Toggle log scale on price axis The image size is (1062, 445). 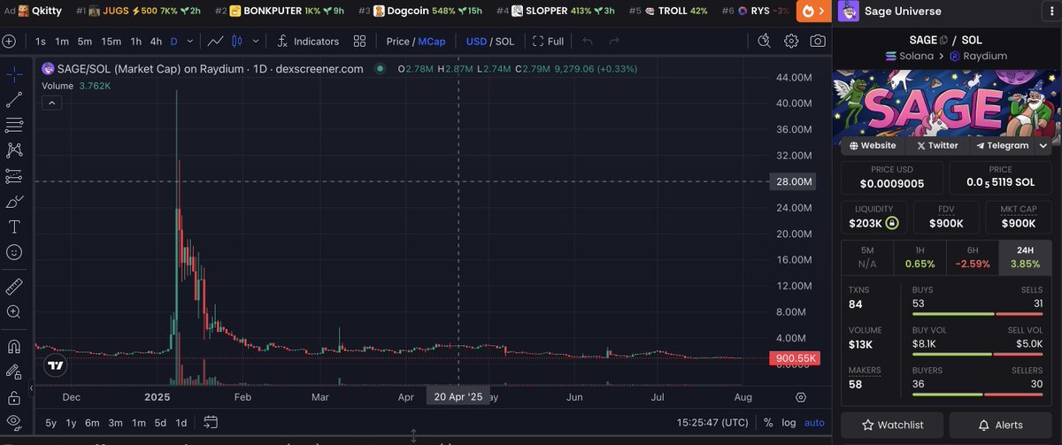pos(789,423)
